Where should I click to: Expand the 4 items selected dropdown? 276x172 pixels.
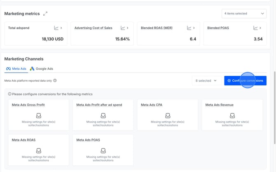tap(244, 14)
